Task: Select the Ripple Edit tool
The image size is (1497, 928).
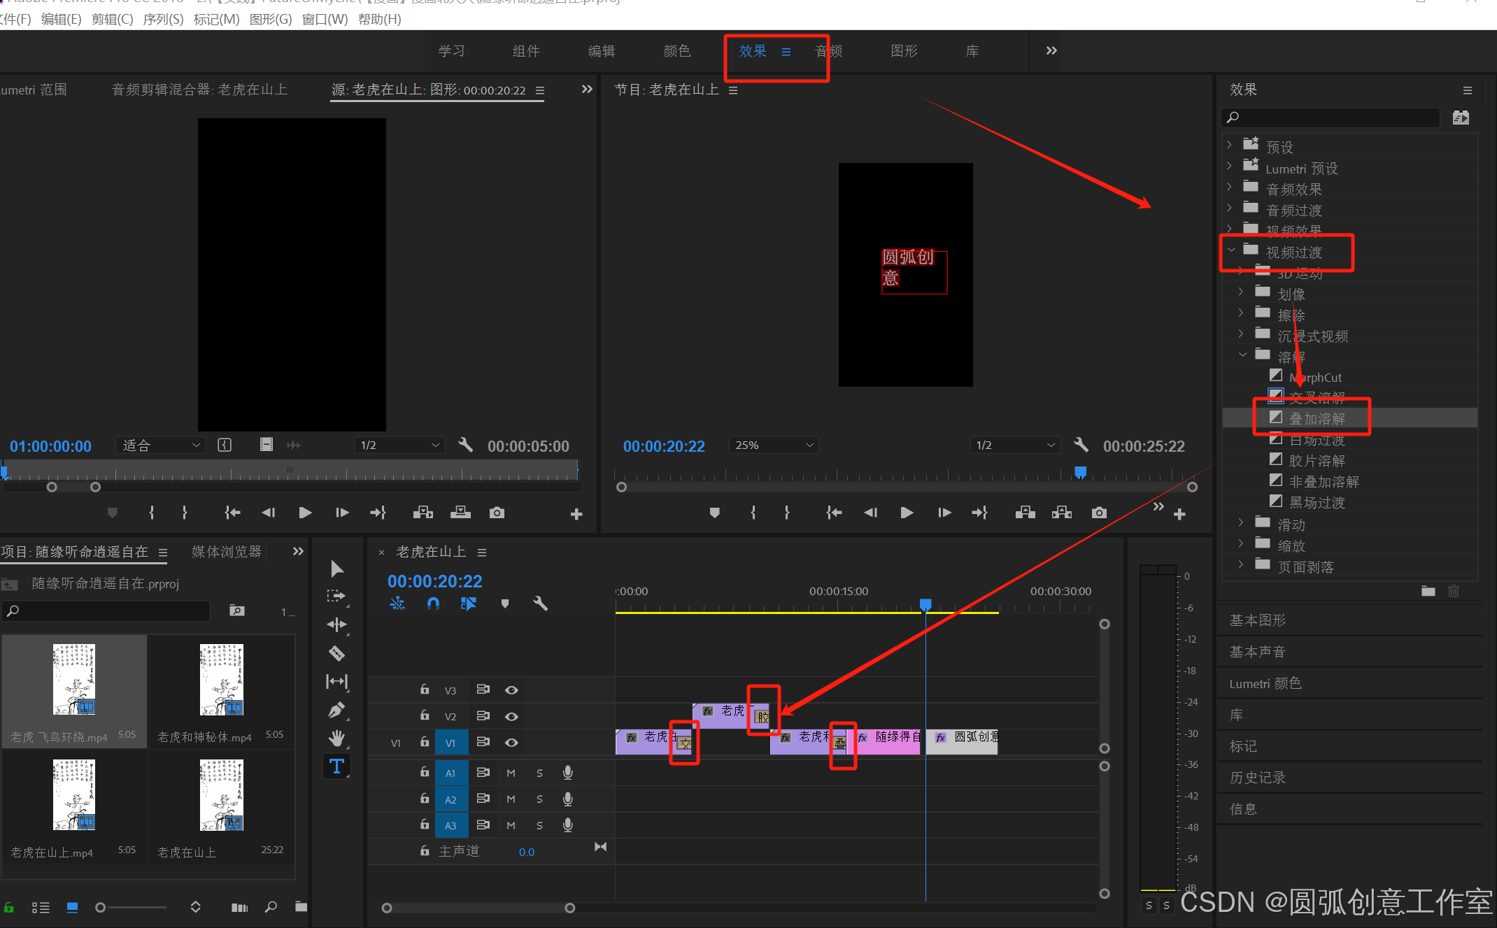Action: tap(336, 624)
